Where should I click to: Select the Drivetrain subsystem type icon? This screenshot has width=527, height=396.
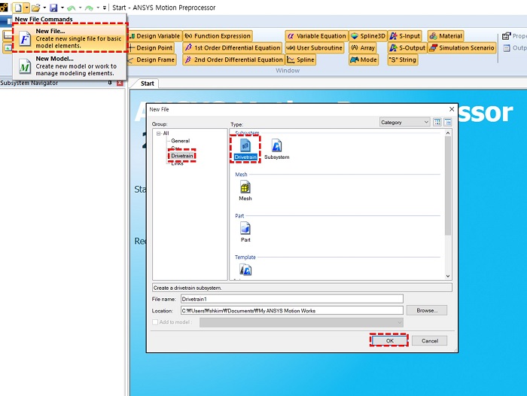coord(245,150)
